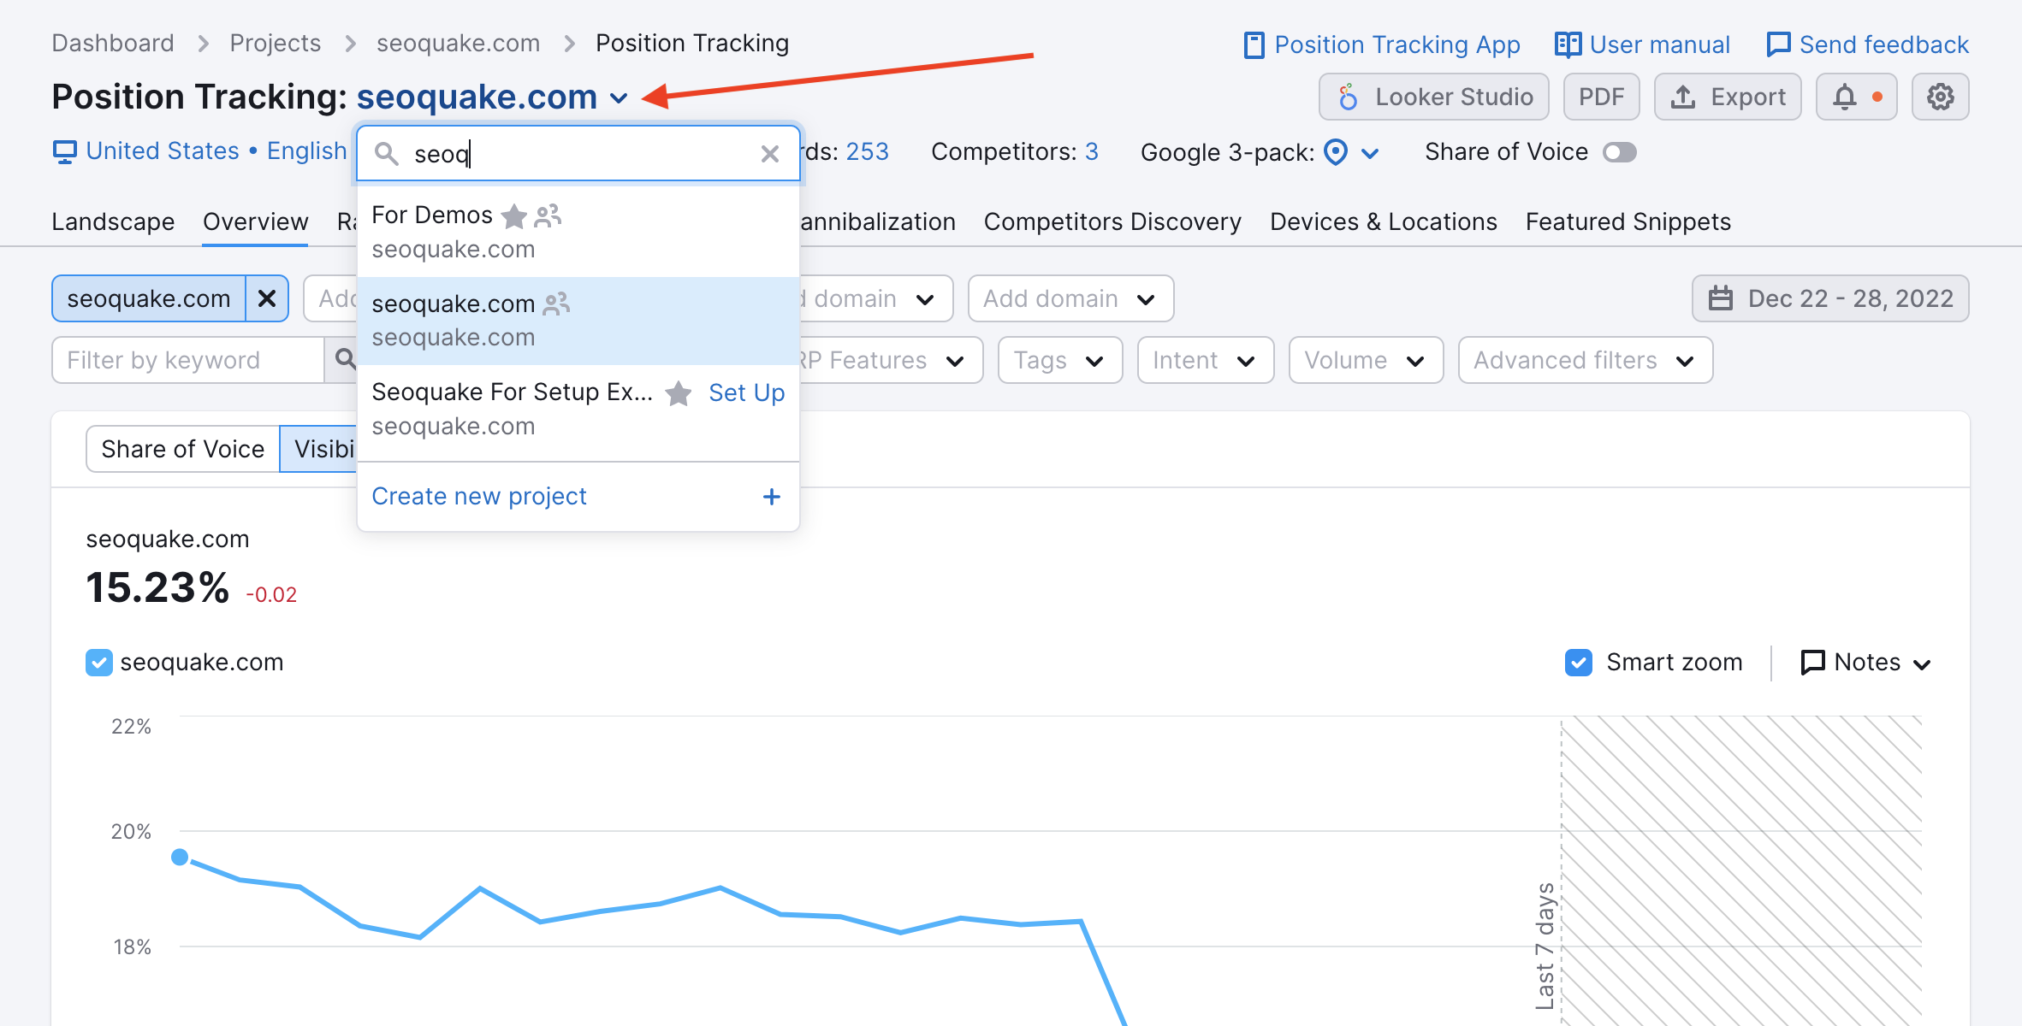Click the Last 7 days hatched chart area
This screenshot has width=2022, height=1026.
pyautogui.click(x=1741, y=870)
